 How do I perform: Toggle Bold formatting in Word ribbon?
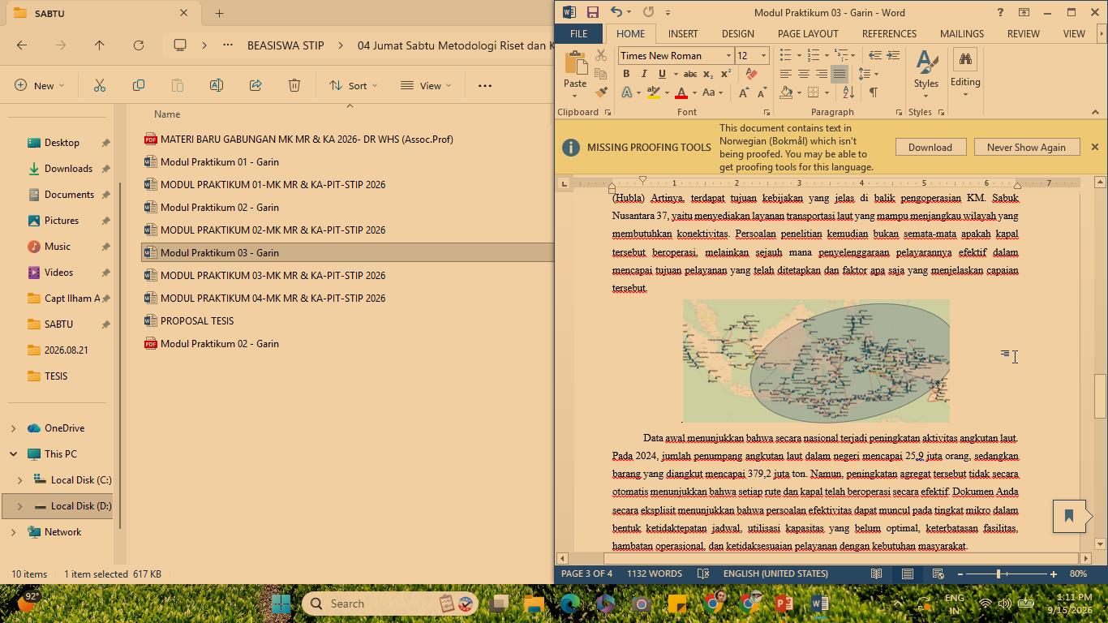(x=626, y=74)
